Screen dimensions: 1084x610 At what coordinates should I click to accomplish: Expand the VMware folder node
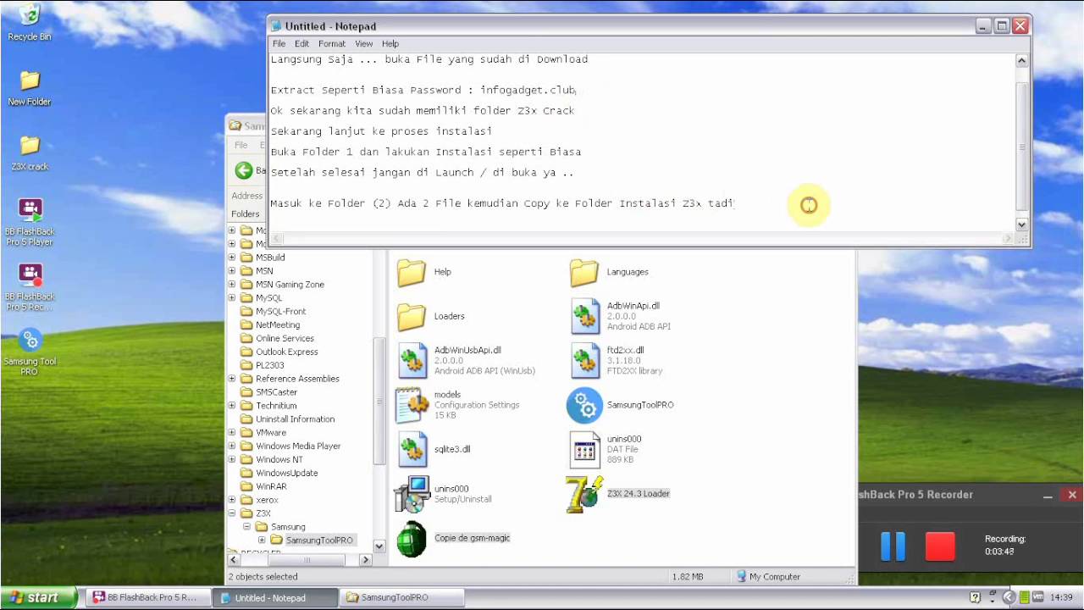click(232, 433)
